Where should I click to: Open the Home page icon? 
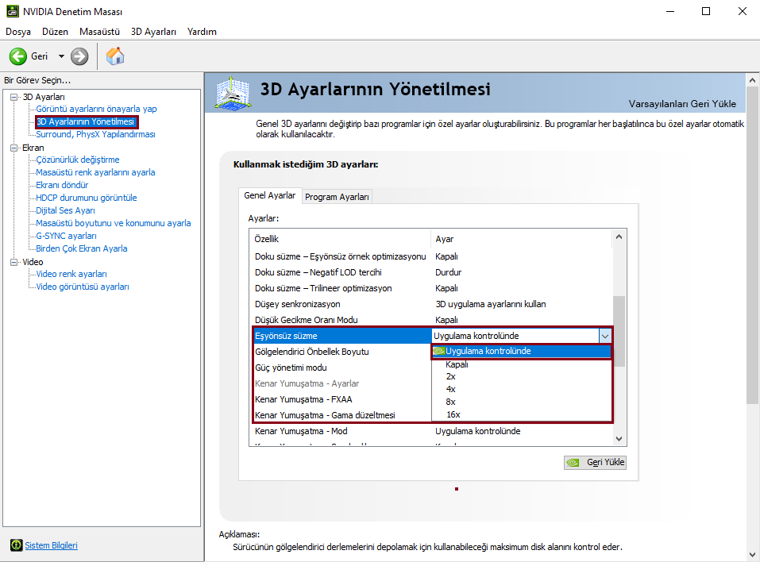pyautogui.click(x=115, y=56)
